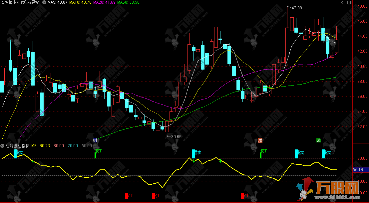The height and width of the screenshot is (203, 369).
Task: Expand the 动能波动指标 indicator dropdown arrow
Action: coord(3,146)
